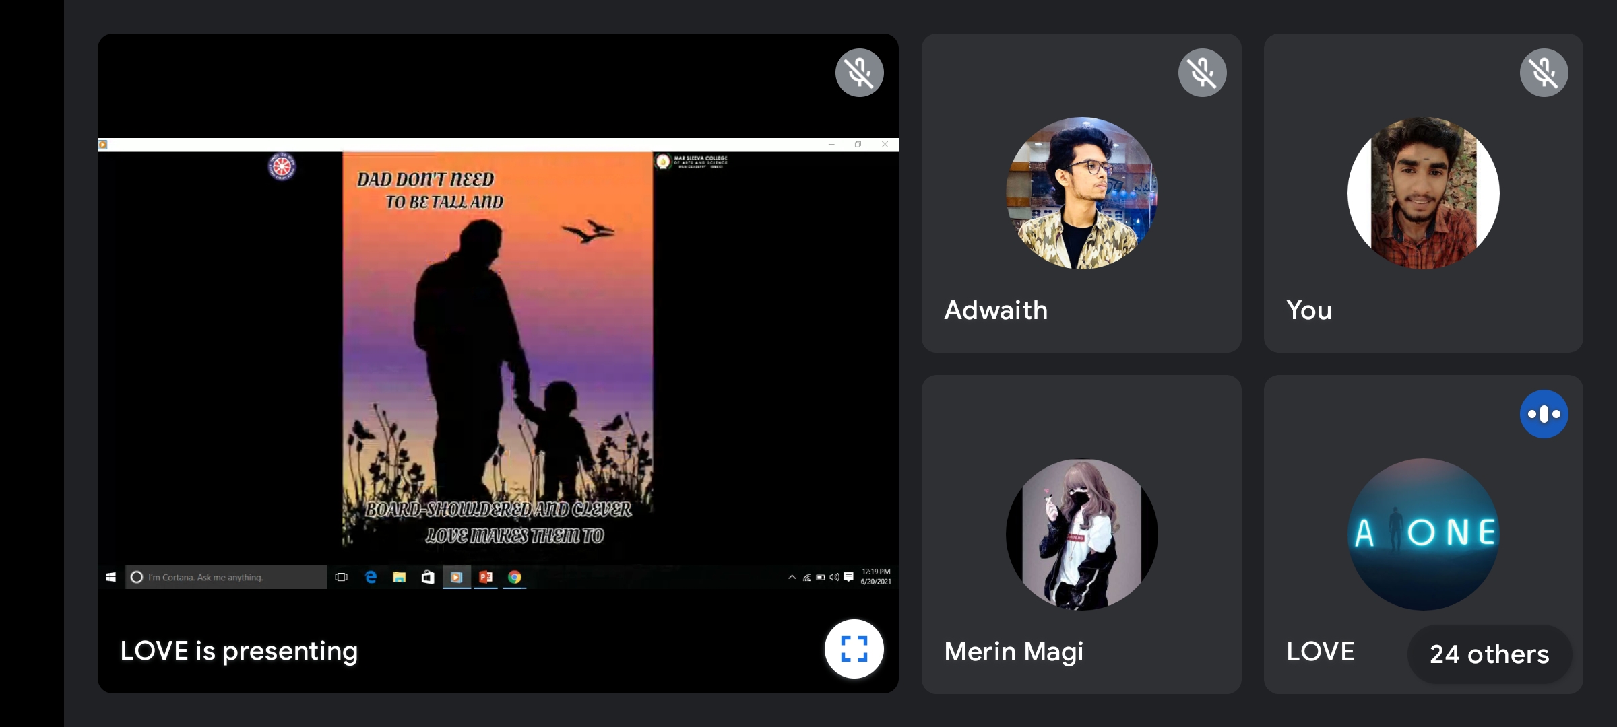Image resolution: width=1617 pixels, height=727 pixels.
Task: Select Adwaith's profile picture
Action: [1081, 193]
